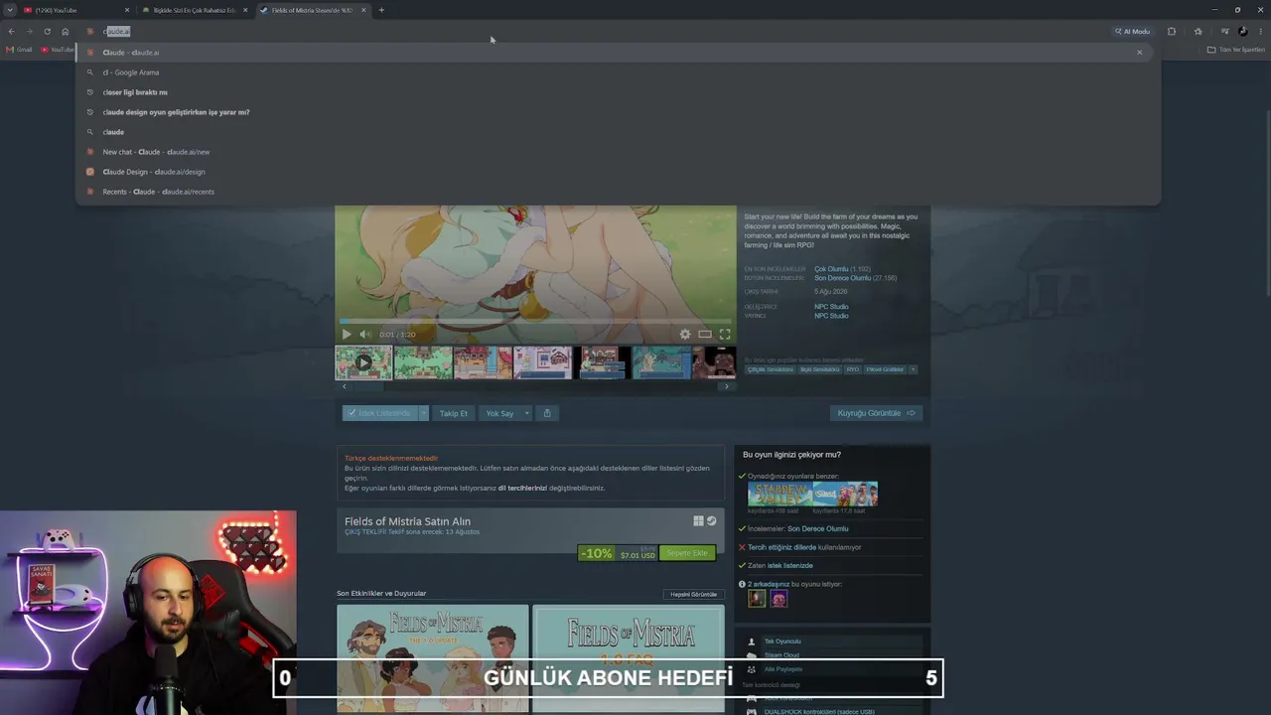Viewport: 1271px width, 715px height.
Task: Choose the plain 'claude' search suggestion
Action: click(618, 132)
